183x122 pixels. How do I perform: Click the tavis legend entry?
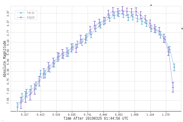[26, 13]
